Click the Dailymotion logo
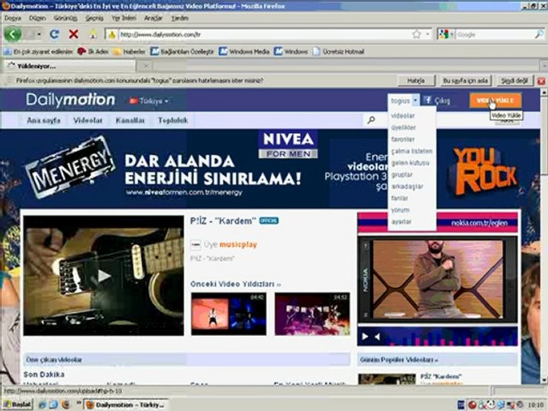Viewport: 548px width, 411px height. (70, 100)
